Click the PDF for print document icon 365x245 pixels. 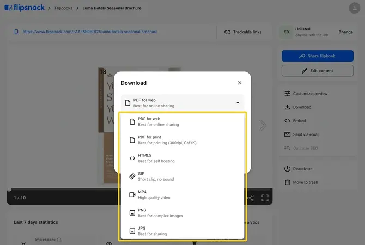coord(132,140)
